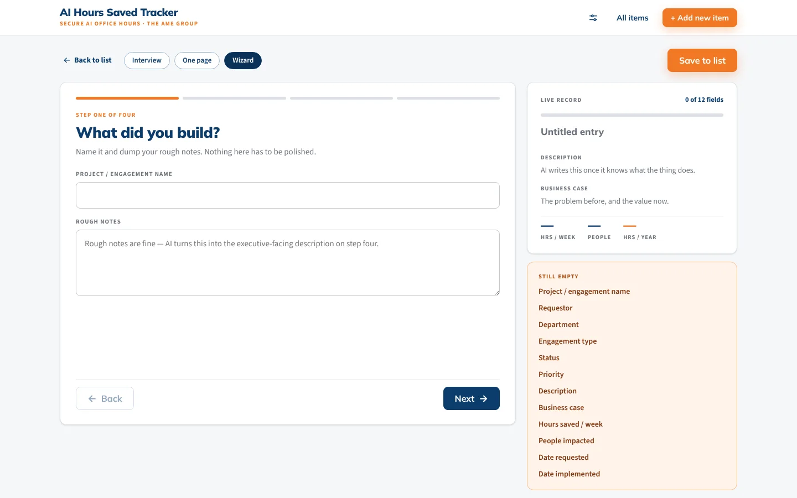Click 'Priority' in the Still Empty list

pyautogui.click(x=551, y=375)
